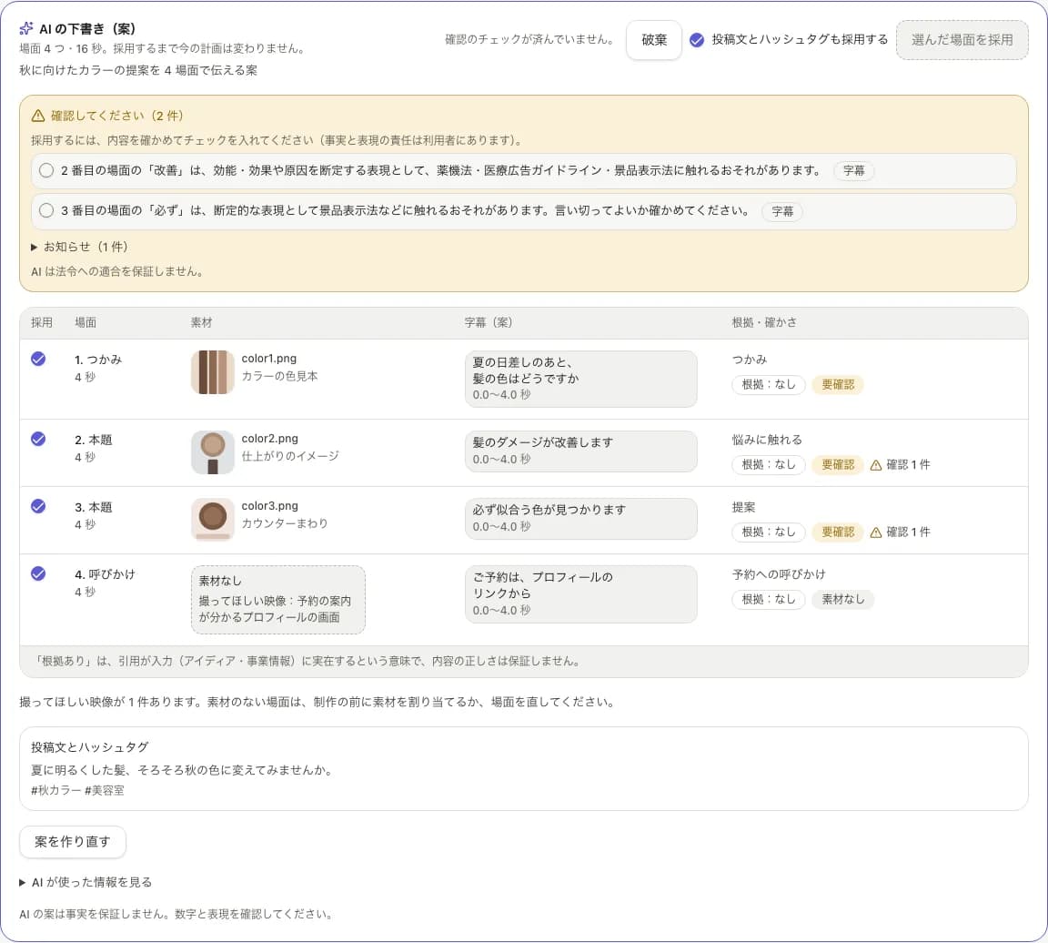Open the color2.png thumbnail
The image size is (1048, 943).
[213, 452]
